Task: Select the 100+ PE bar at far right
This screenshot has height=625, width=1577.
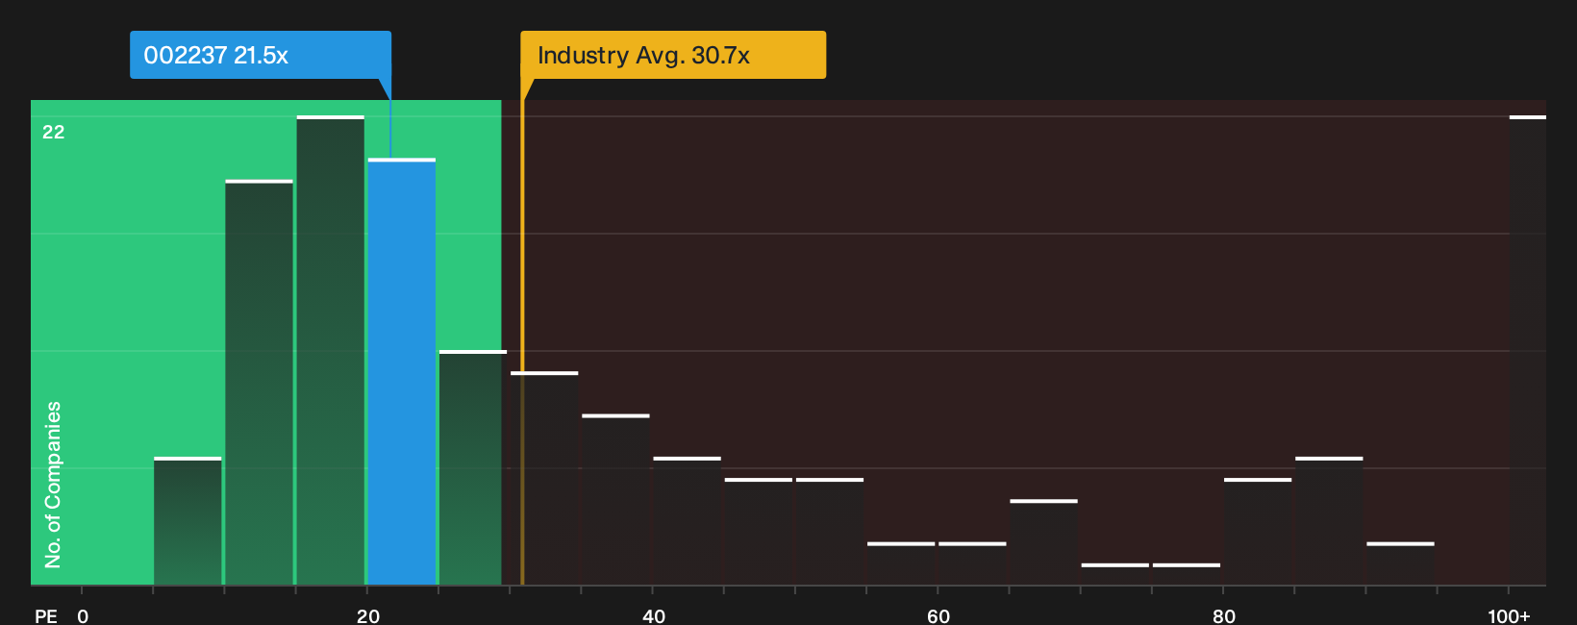Action: [1528, 351]
